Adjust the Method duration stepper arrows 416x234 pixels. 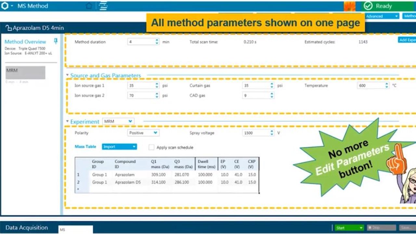(x=157, y=42)
